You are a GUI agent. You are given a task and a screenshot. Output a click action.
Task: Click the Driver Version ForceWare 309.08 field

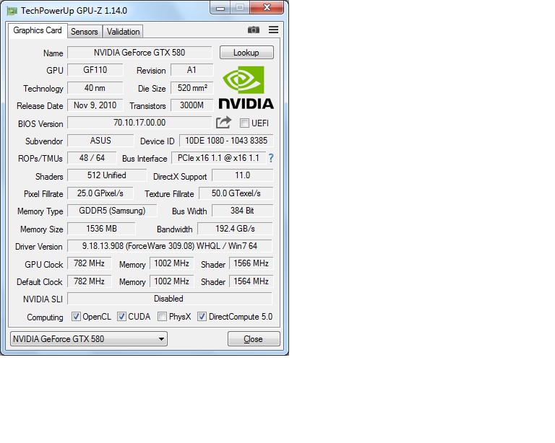click(x=170, y=246)
